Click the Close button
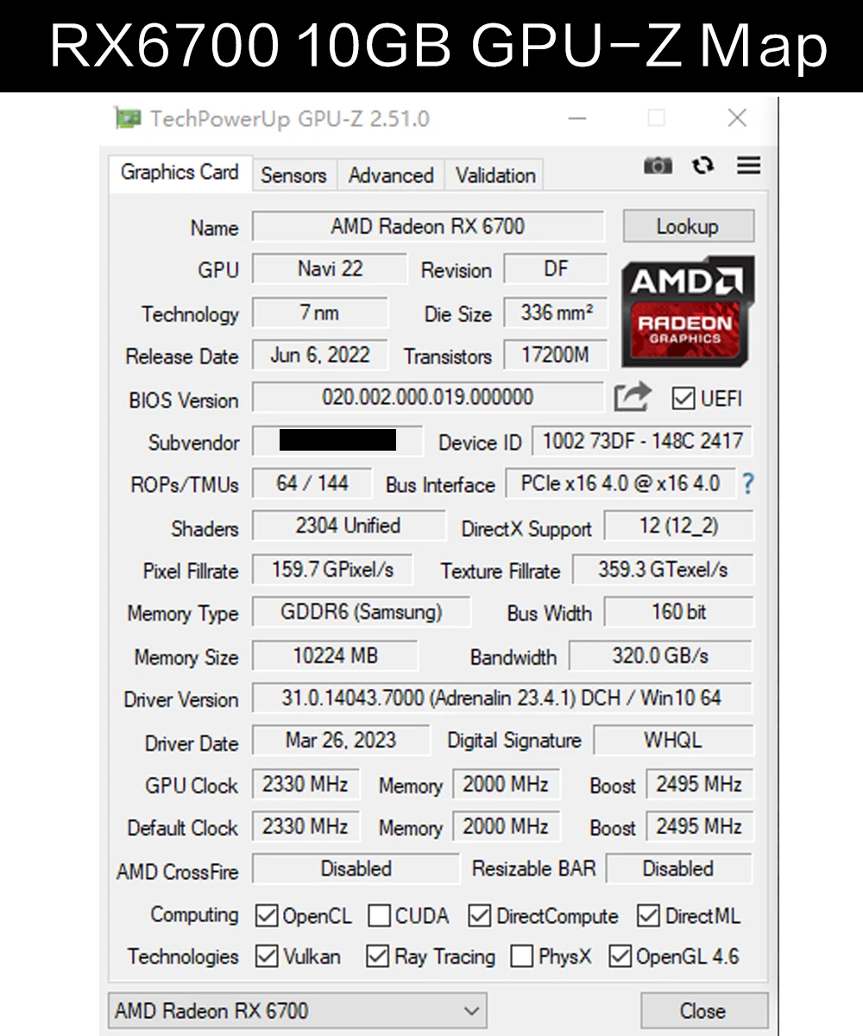The width and height of the screenshot is (863, 1036). click(702, 1010)
